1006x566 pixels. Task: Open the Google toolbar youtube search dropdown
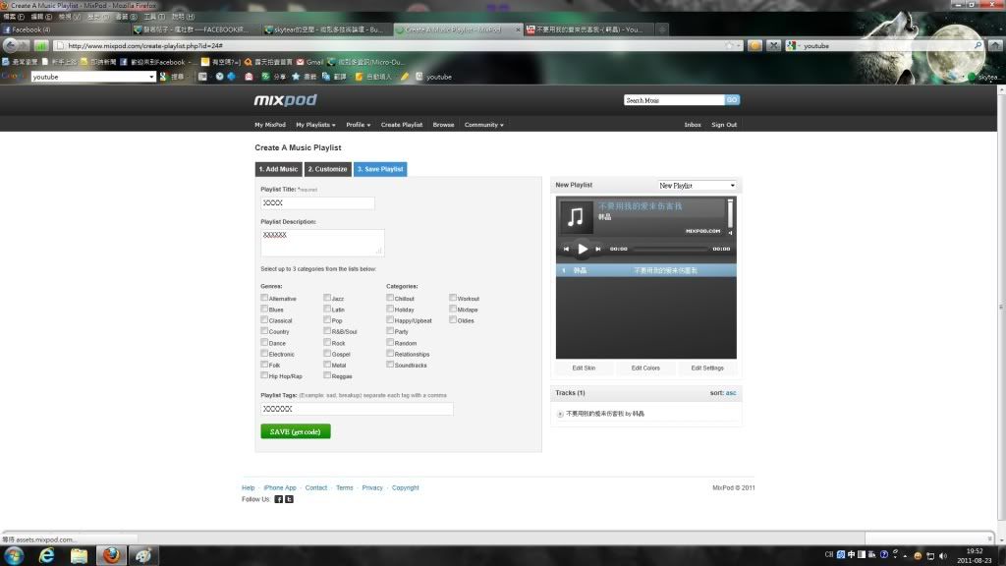(151, 77)
